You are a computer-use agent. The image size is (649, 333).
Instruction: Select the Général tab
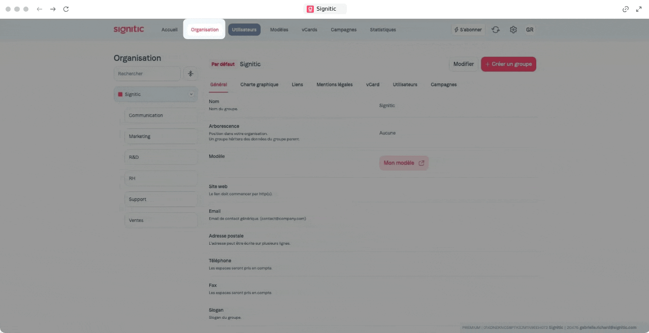coord(218,85)
